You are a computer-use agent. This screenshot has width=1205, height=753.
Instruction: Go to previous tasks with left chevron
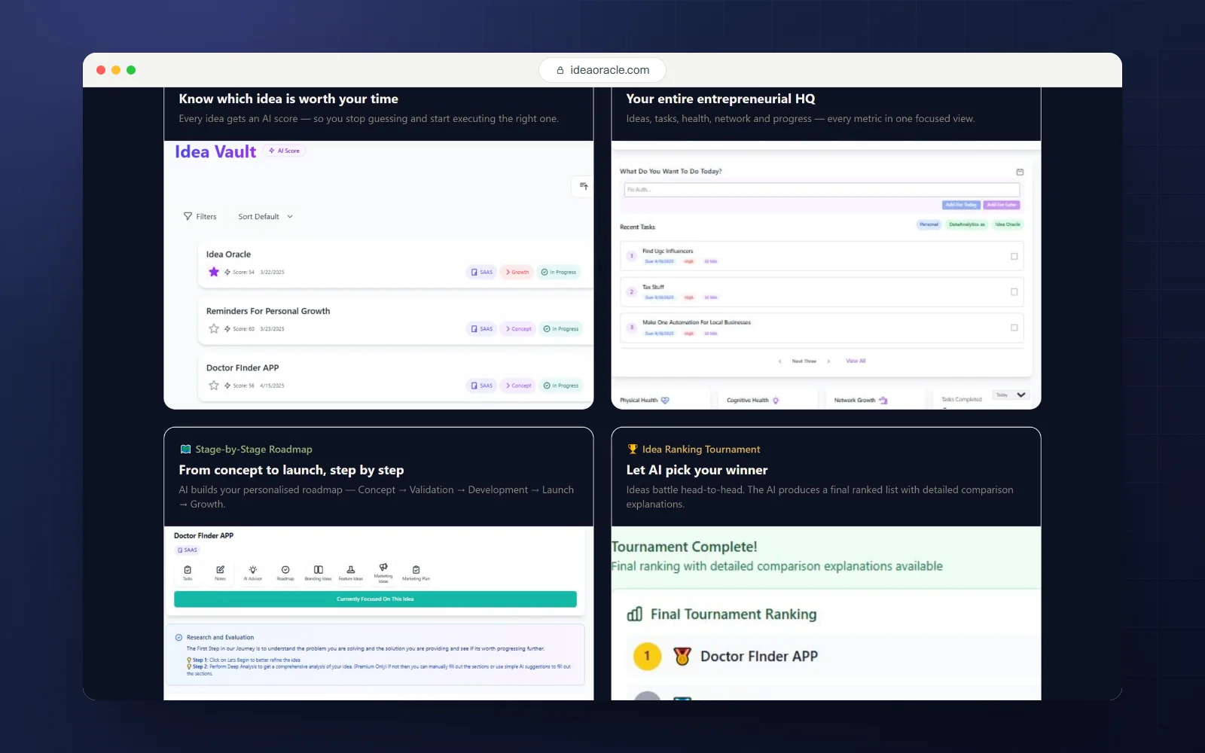pyautogui.click(x=779, y=361)
